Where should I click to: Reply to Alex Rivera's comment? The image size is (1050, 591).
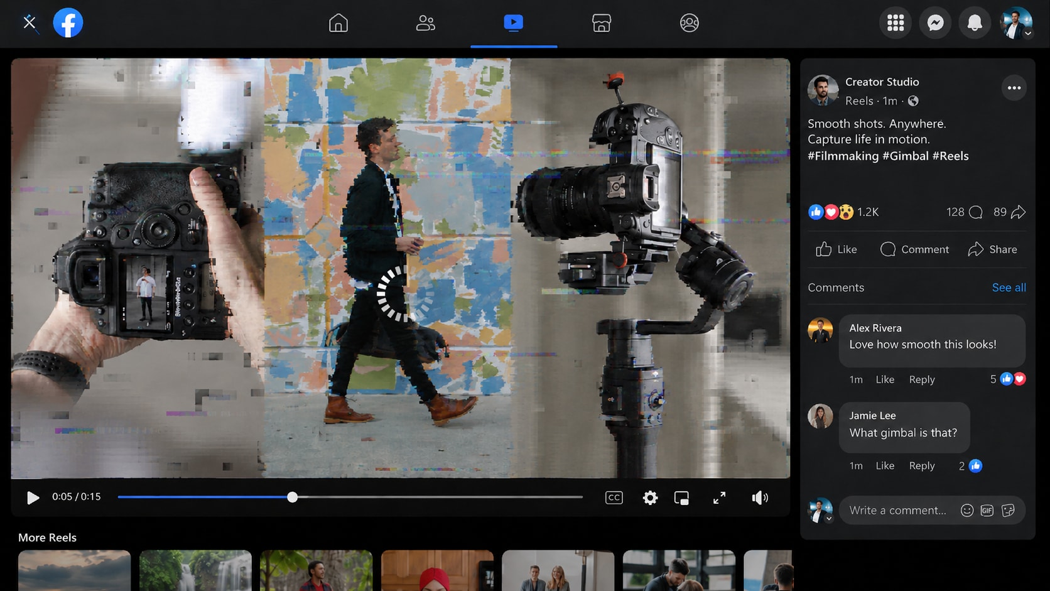tap(922, 379)
